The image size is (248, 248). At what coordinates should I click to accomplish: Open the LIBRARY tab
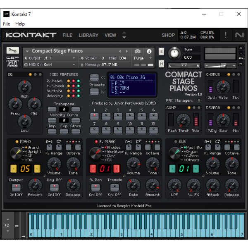88,35
